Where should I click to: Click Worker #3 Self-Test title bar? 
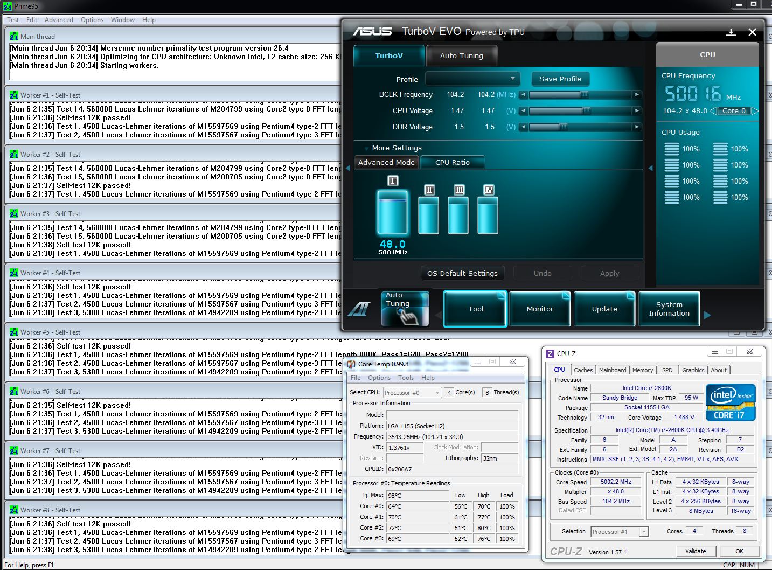click(173, 213)
